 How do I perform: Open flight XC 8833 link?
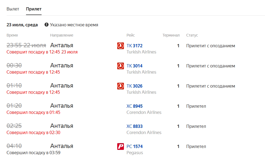pos(135,126)
